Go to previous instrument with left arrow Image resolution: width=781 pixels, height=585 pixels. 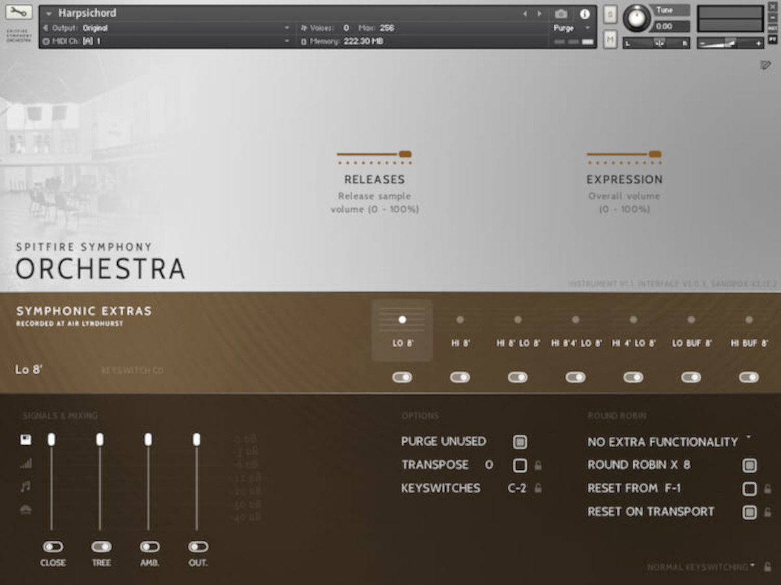point(525,14)
